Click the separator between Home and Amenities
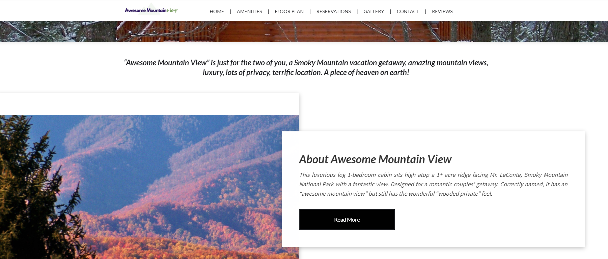Viewport: 608px width, 259px height. pos(230,11)
